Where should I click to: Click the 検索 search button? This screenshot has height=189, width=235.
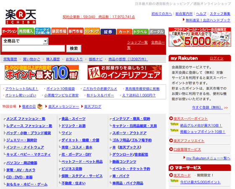tap(74, 49)
